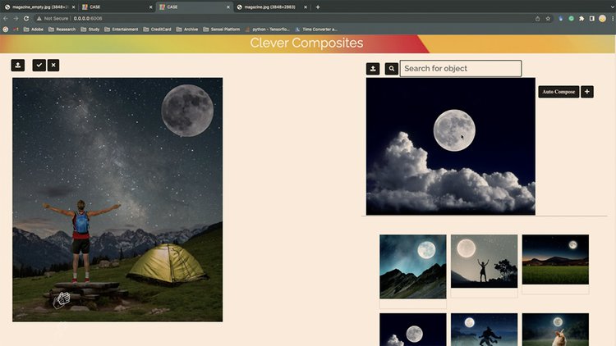The height and width of the screenshot is (346, 616).
Task: Click the magnifier search icon
Action: (392, 69)
